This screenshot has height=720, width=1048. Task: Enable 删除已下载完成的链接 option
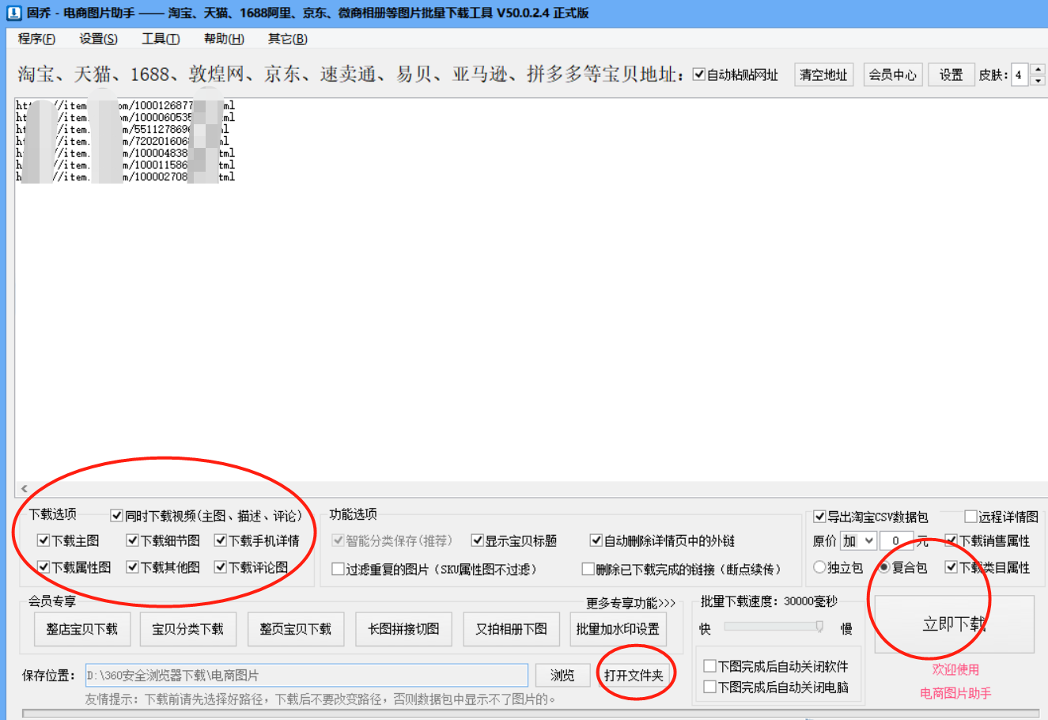pyautogui.click(x=588, y=569)
